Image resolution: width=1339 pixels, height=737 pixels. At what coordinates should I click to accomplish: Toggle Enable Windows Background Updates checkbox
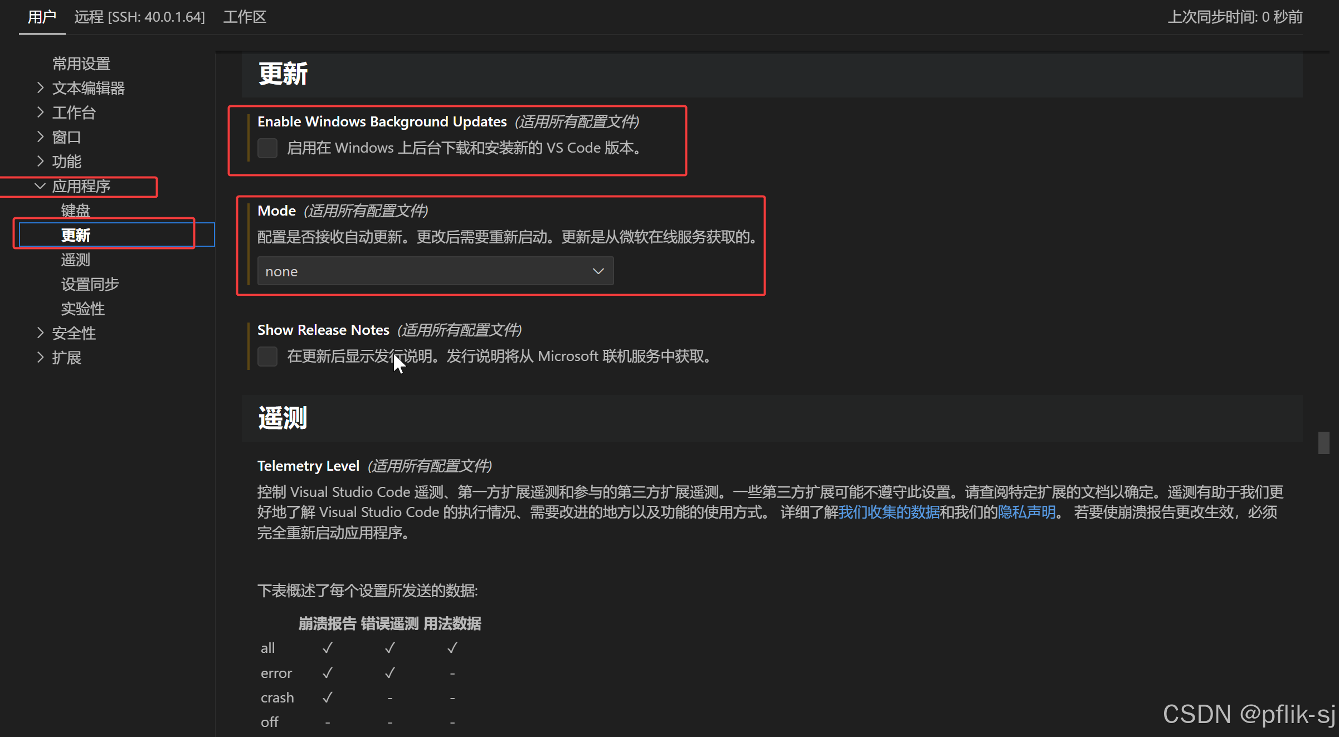tap(267, 148)
